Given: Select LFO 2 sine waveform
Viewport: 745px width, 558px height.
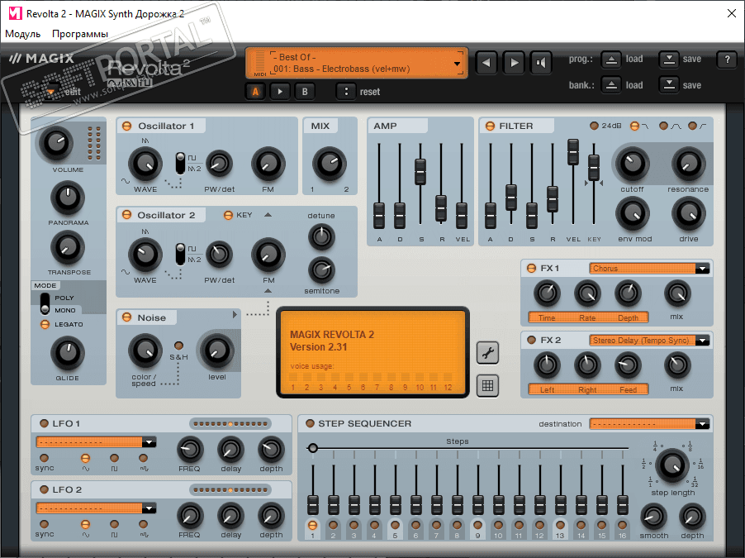Looking at the screenshot, I should click(86, 524).
